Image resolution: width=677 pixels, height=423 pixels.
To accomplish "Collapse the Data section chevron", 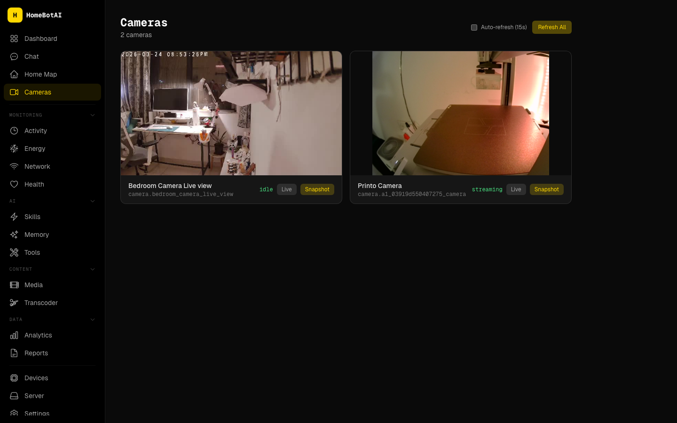I will coord(93,320).
